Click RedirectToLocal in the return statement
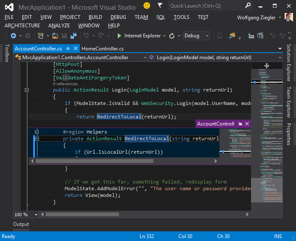The image size is (296, 241). coord(119,117)
